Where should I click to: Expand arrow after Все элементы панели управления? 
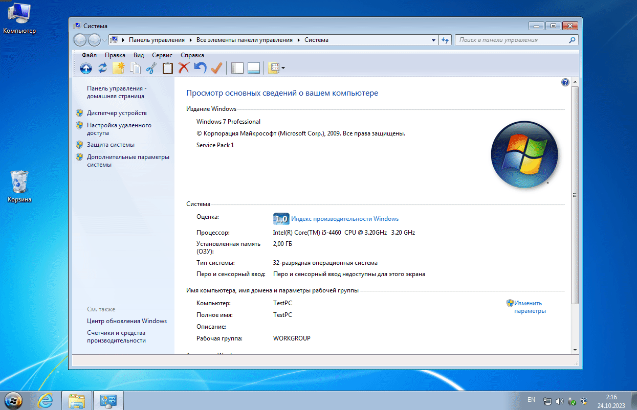299,40
